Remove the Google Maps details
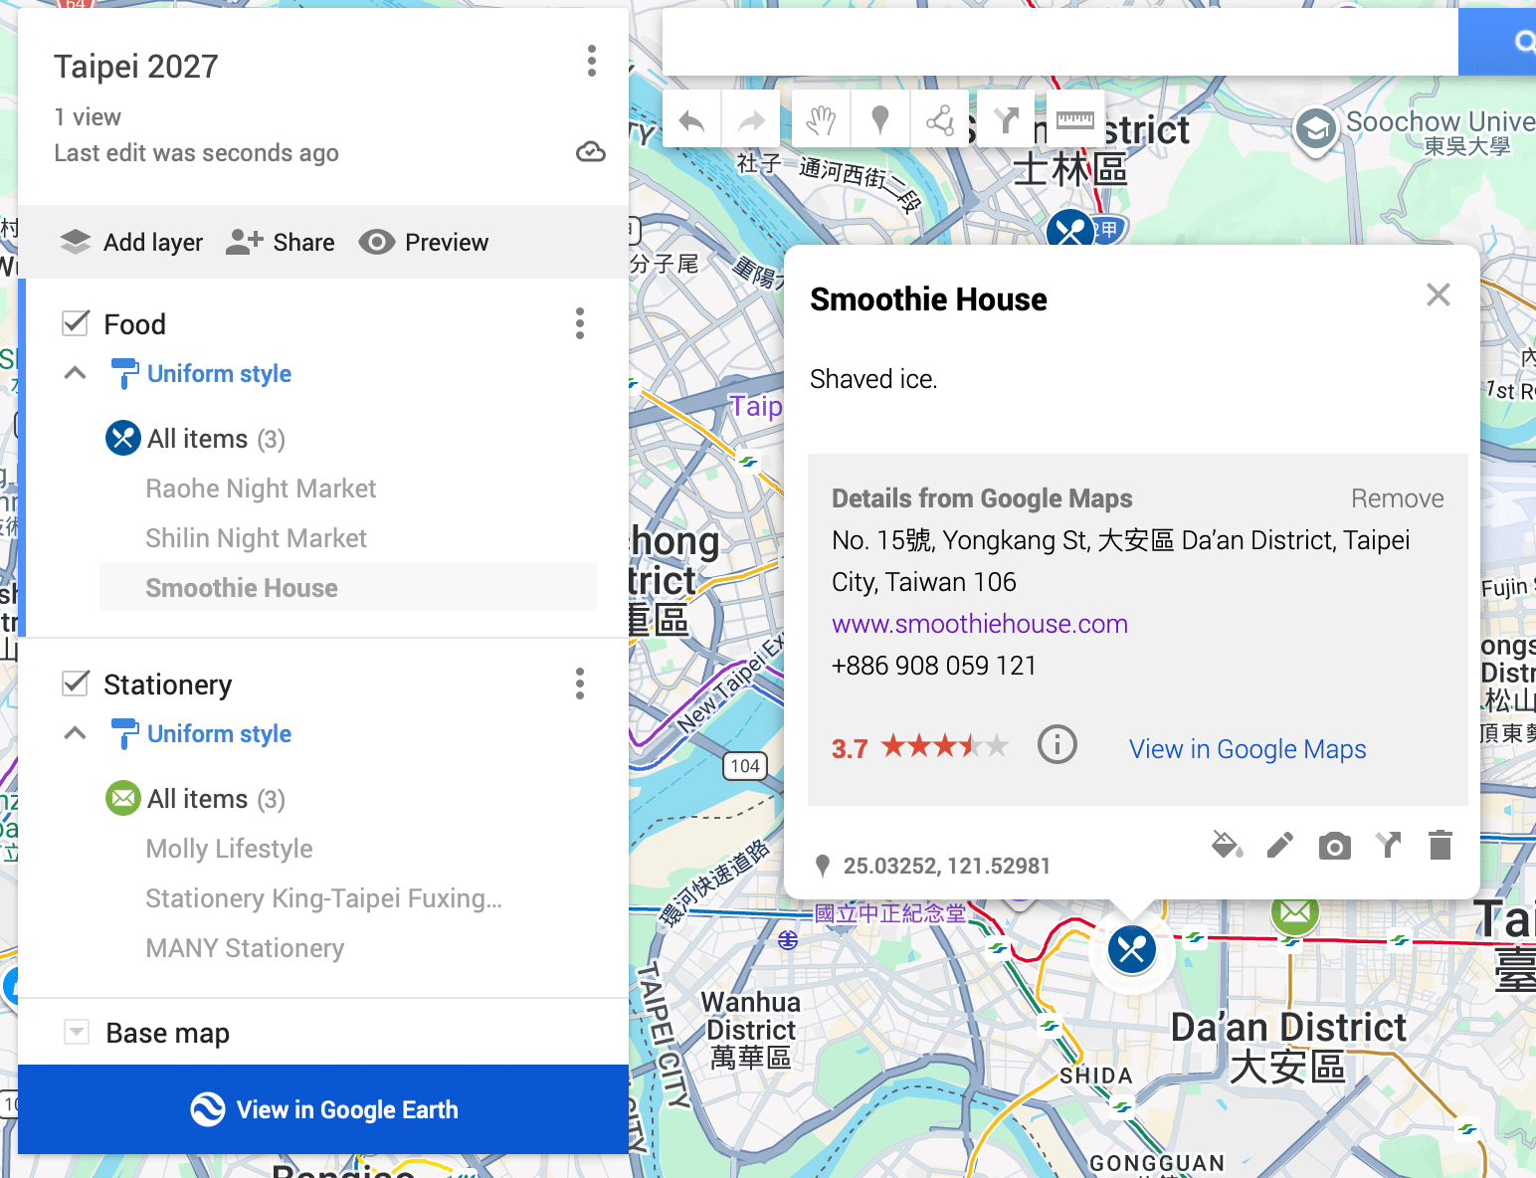Viewport: 1536px width, 1178px height. coord(1397,498)
